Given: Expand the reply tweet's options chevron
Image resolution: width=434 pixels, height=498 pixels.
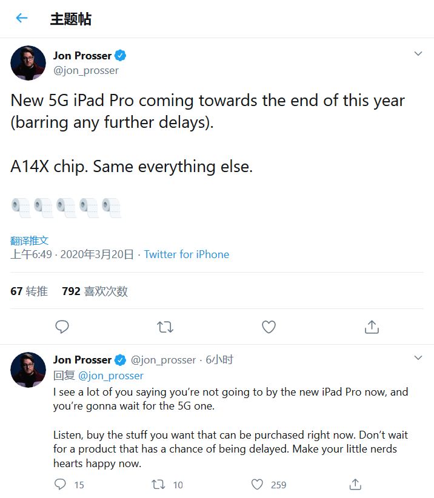Looking at the screenshot, I should pyautogui.click(x=418, y=358).
